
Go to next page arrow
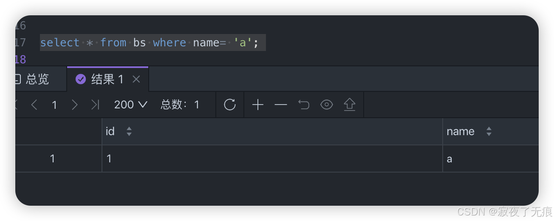[x=75, y=105]
